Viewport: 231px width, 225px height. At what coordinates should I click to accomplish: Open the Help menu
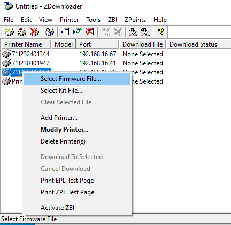pyautogui.click(x=160, y=20)
